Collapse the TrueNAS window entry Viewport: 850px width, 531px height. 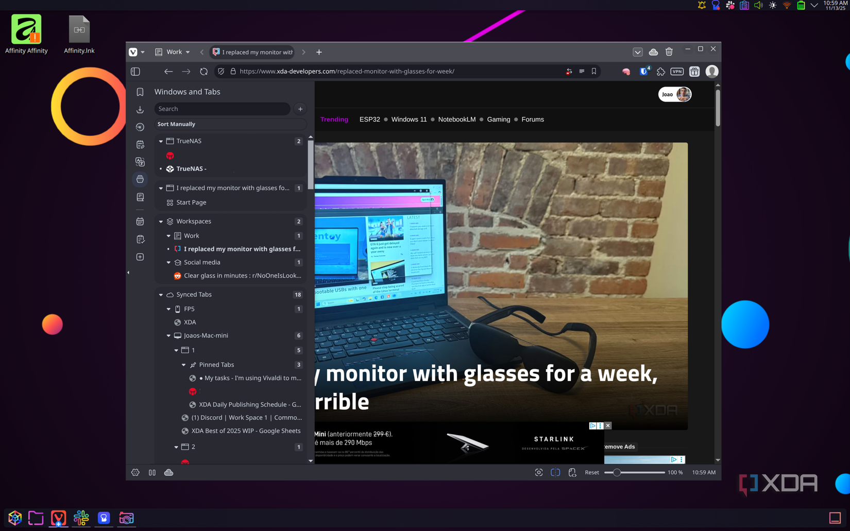[161, 141]
